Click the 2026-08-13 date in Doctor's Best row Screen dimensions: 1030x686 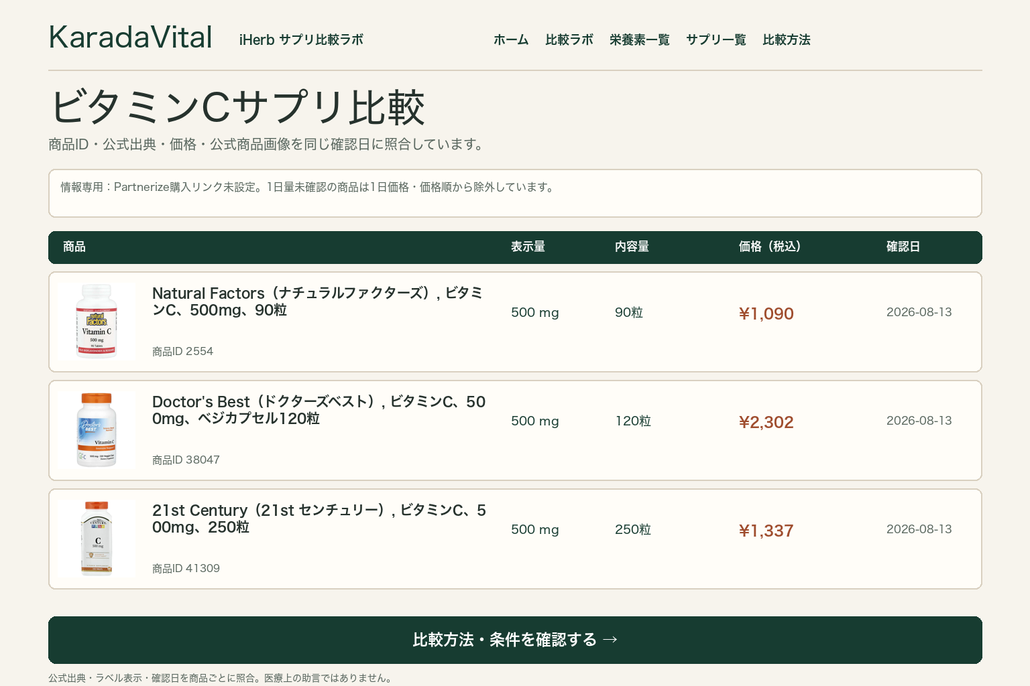pos(919,421)
